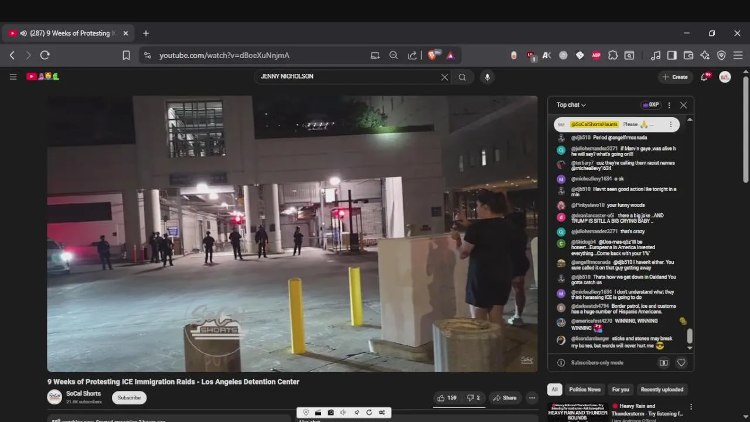Image resolution: width=750 pixels, height=422 pixels.
Task: Open Heavy Rain and Thunderstorm title link
Action: pyautogui.click(x=647, y=410)
